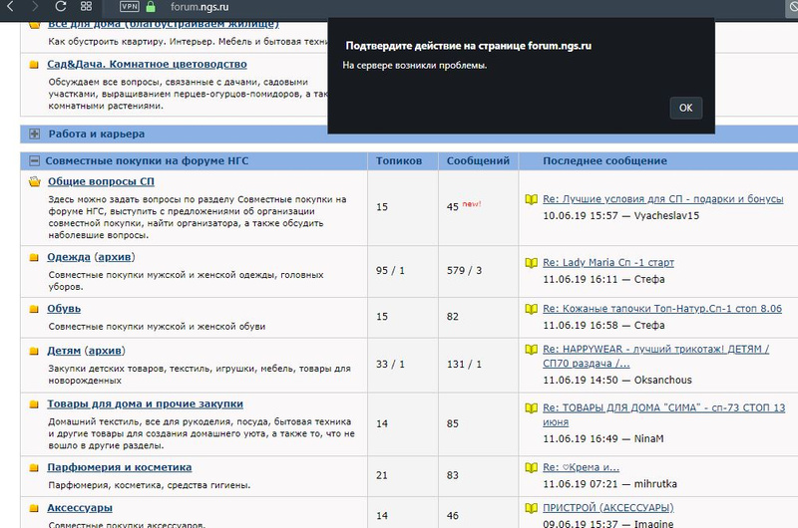
Task: Click the book icon beside Lady Maria post
Action: click(x=532, y=263)
